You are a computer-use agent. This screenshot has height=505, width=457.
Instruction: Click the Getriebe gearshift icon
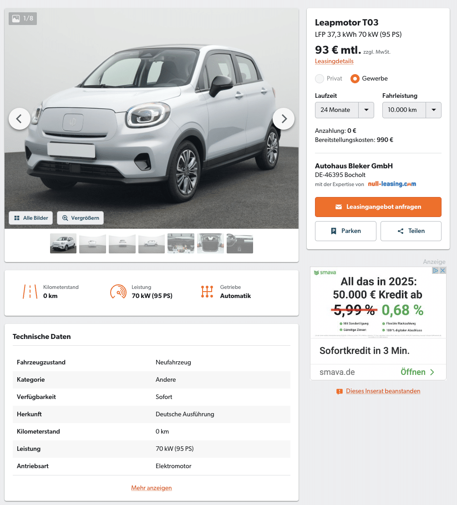point(207,292)
